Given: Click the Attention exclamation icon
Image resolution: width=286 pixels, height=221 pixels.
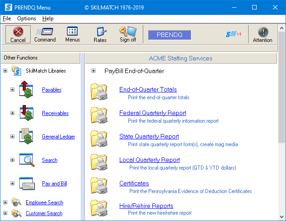Looking at the screenshot, I should coord(263,32).
